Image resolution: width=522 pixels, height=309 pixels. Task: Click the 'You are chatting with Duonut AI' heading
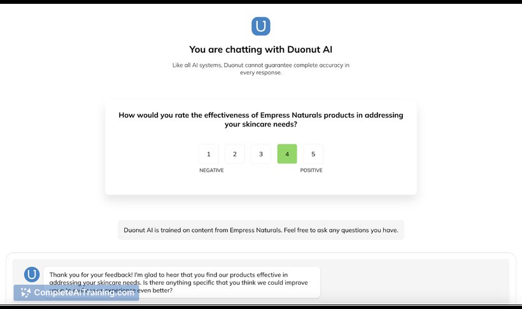260,50
